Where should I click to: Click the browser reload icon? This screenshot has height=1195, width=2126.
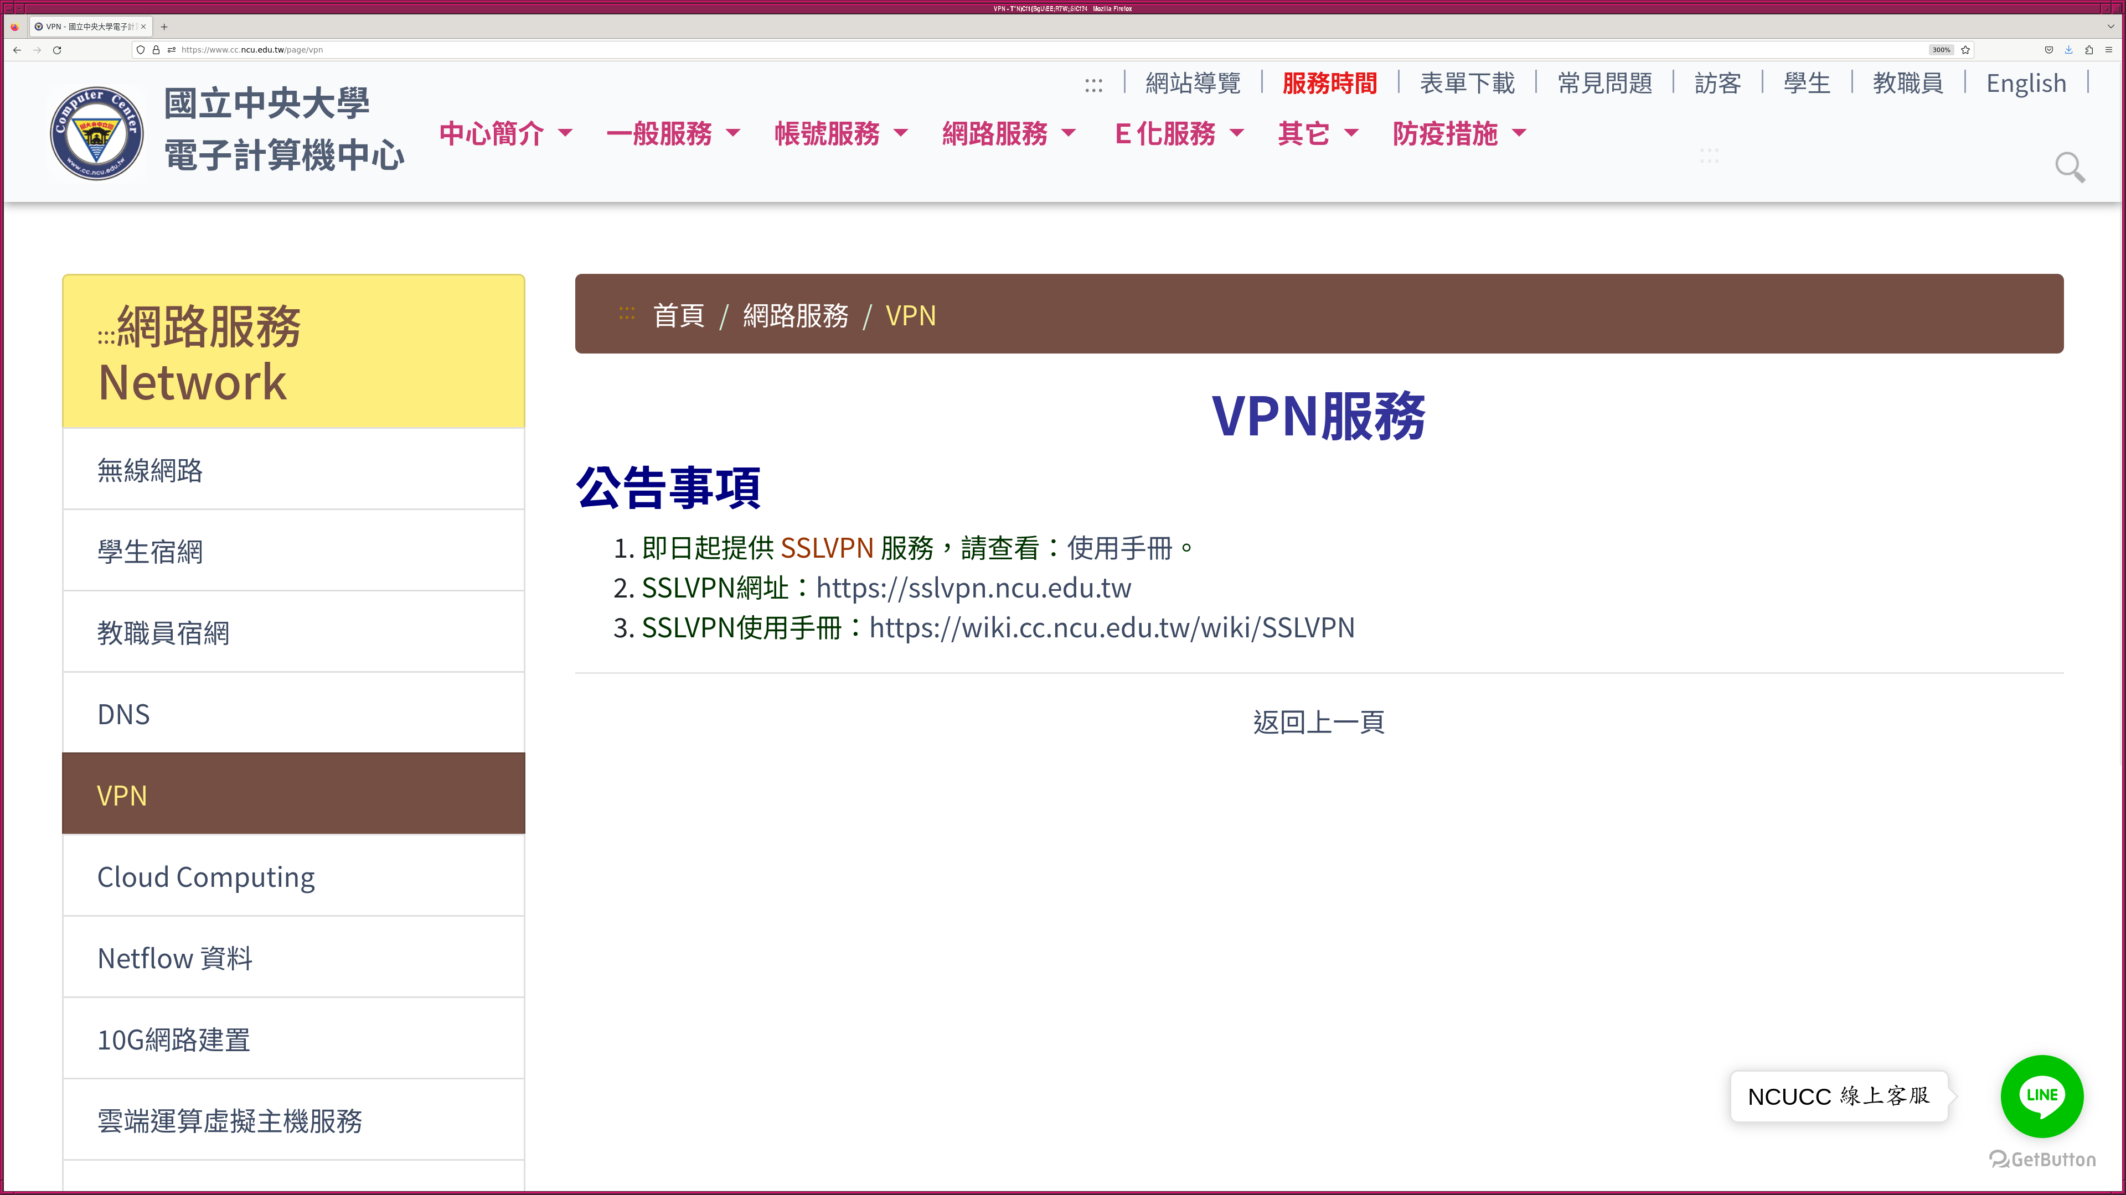[57, 50]
